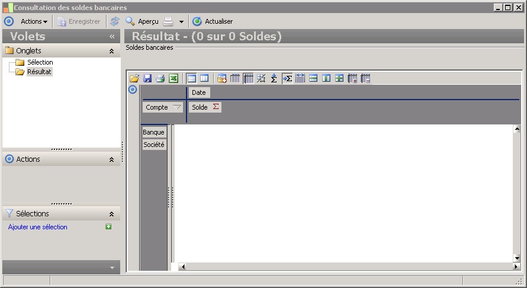Click the grid horizontal scrollbar right arrow

pos(516,267)
